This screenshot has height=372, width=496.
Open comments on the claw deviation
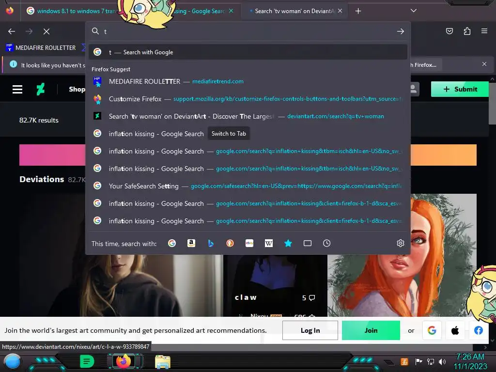point(309,298)
